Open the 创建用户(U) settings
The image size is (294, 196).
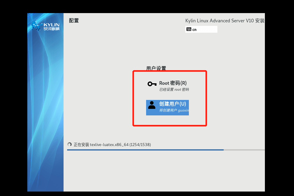point(173,104)
